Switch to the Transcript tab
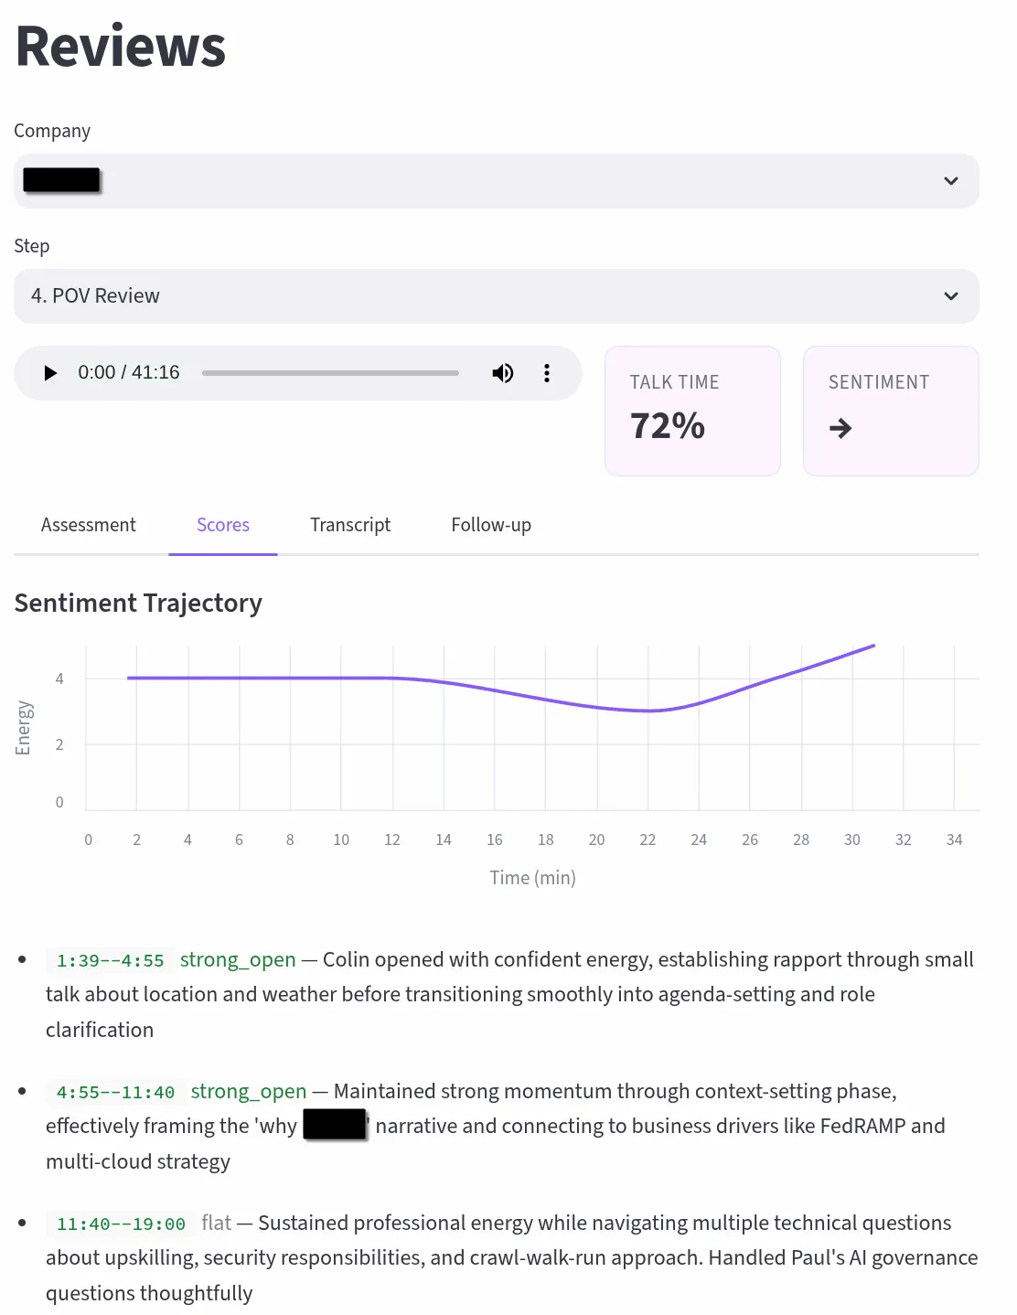The image size is (1017, 1315). [350, 525]
